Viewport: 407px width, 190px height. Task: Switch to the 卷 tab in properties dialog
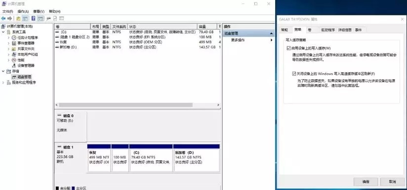click(310, 30)
